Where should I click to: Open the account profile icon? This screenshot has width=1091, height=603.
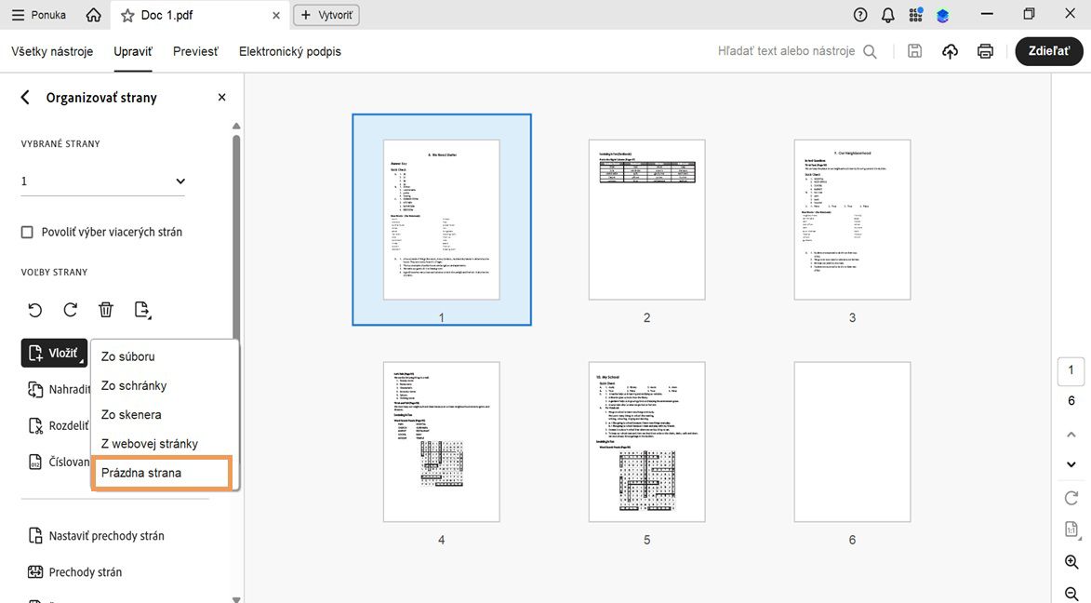click(943, 15)
